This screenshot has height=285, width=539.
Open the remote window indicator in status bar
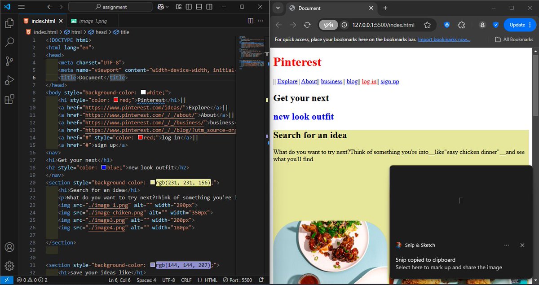click(6, 280)
